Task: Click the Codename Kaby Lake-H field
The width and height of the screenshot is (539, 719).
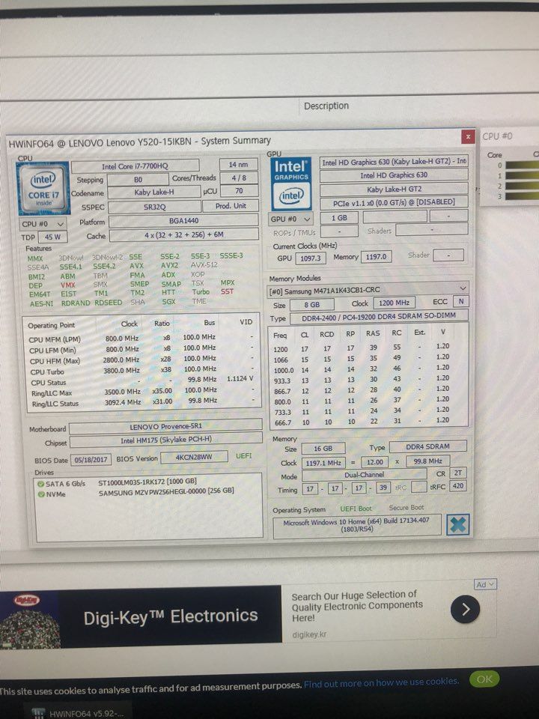Action: tap(154, 192)
